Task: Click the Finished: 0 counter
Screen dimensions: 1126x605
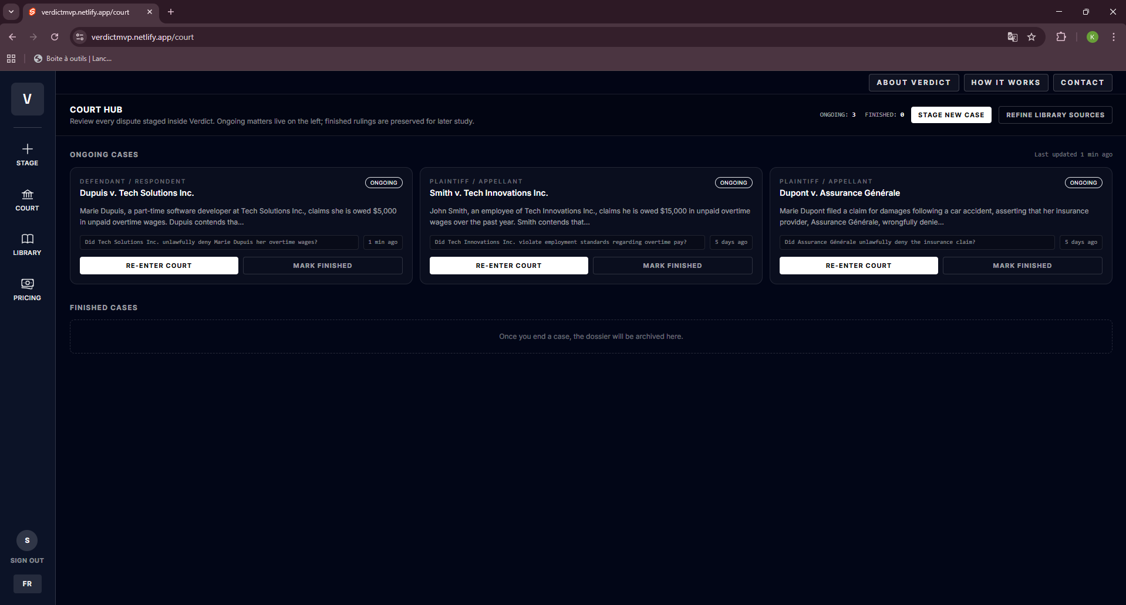Action: point(885,115)
